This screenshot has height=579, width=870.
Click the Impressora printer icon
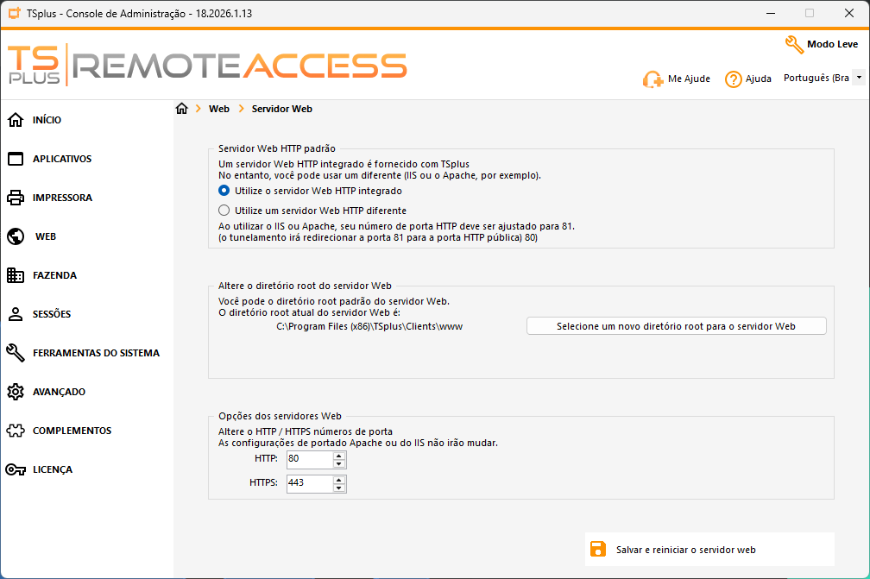16,198
